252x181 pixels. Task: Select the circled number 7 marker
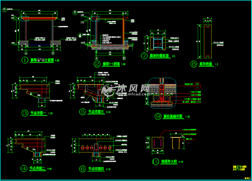click(144, 56)
